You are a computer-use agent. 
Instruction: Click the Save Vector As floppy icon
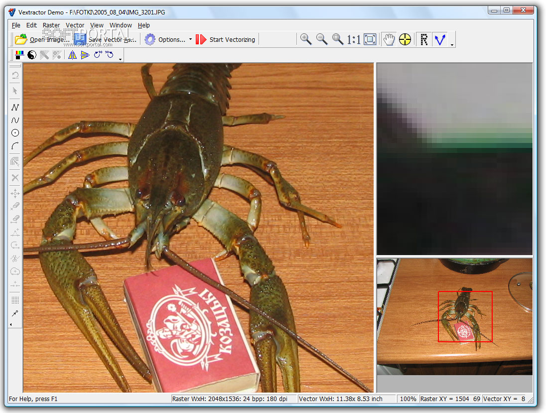pyautogui.click(x=80, y=39)
